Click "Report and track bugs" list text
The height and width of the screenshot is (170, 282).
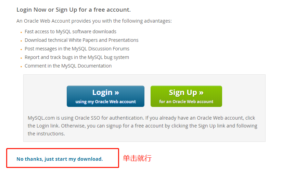click(77, 57)
